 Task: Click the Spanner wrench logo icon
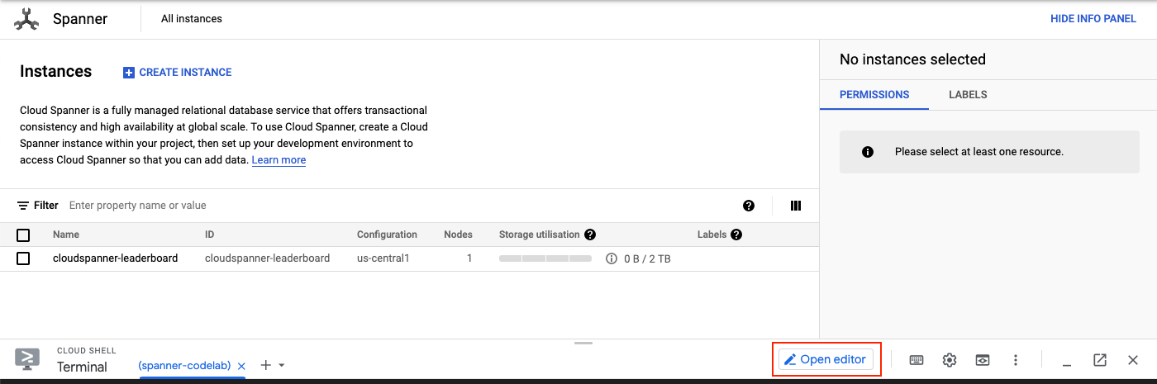27,19
